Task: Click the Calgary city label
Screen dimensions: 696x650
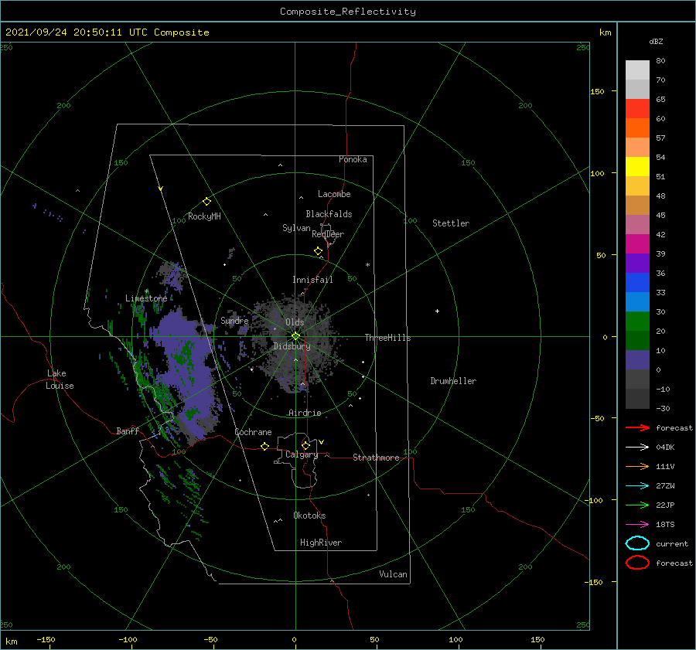Action: click(302, 454)
